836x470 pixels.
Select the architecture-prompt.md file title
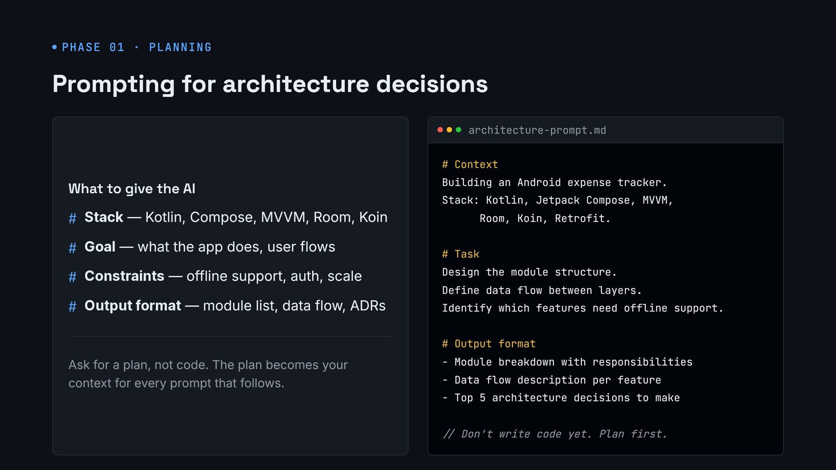537,130
